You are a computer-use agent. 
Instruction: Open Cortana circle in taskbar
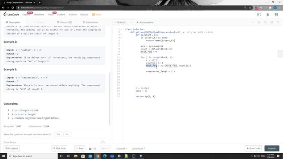61,156
